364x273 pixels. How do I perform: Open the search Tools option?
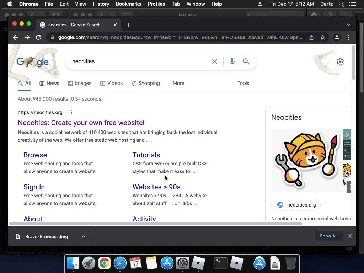pos(243,83)
